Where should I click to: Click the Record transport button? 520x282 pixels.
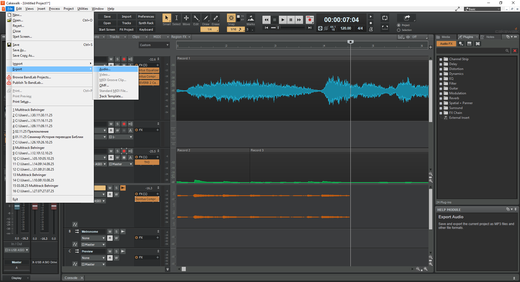[x=310, y=20]
